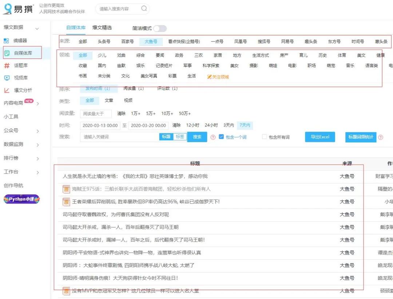Image resolution: width=393 pixels, height=299 pixels.
Task: Collapse the 爆文数据 sidebar section
Action: pos(37,28)
